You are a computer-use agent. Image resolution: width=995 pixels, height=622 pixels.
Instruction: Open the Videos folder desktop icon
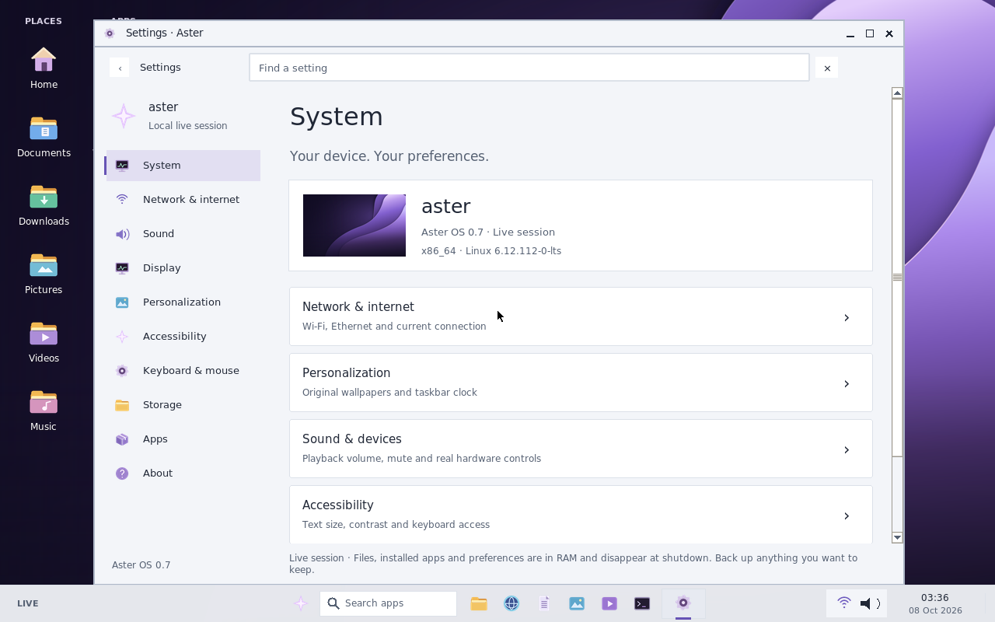point(44,341)
